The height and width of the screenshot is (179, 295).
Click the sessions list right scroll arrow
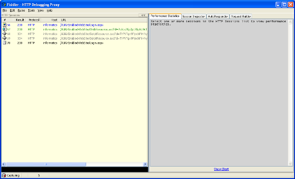(x=145, y=164)
